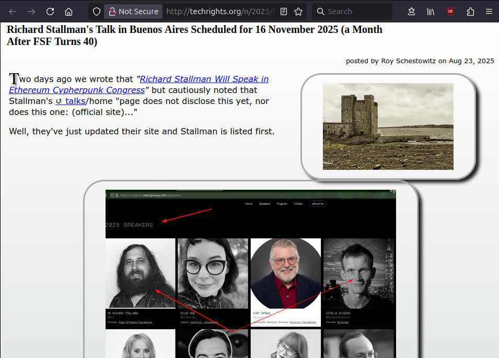Screen dimensions: 499x358
Task: Reload the current page
Action: [50, 12]
